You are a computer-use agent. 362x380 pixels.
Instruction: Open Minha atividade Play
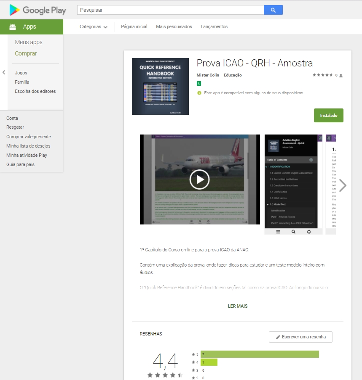pos(27,155)
